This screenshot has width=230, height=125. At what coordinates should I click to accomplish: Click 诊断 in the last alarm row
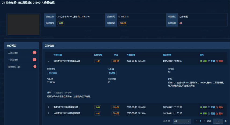[204, 113]
